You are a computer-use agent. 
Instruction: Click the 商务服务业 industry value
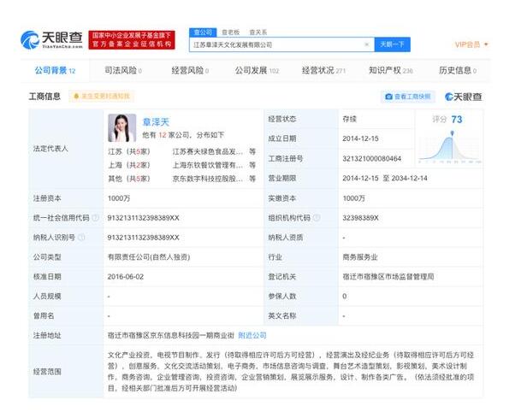[360, 257]
